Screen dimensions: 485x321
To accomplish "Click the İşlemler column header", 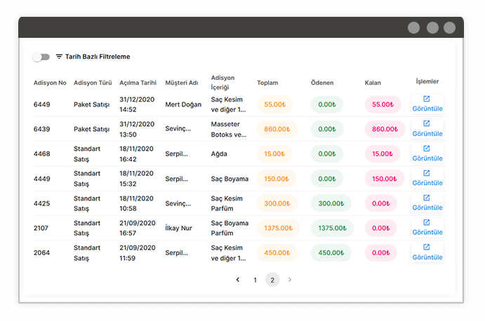I will pos(427,81).
